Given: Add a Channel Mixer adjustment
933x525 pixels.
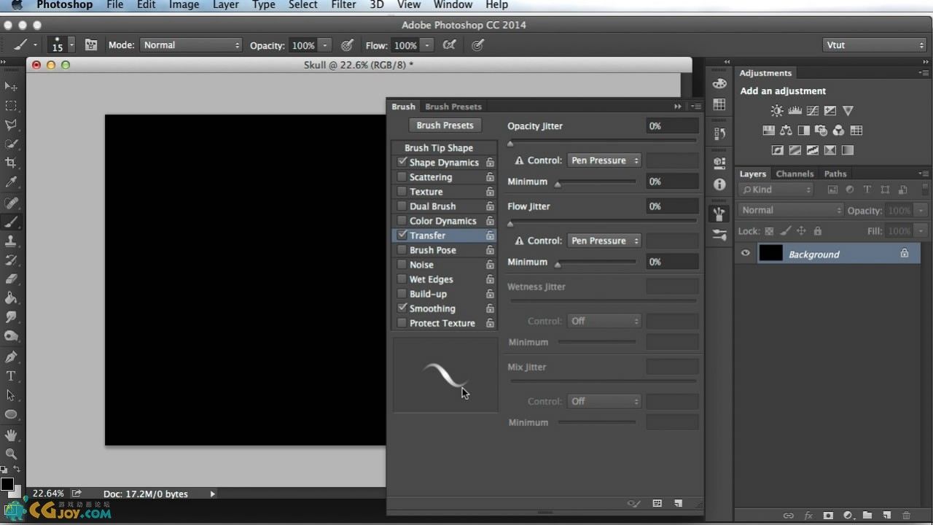Looking at the screenshot, I should pyautogui.click(x=839, y=131).
